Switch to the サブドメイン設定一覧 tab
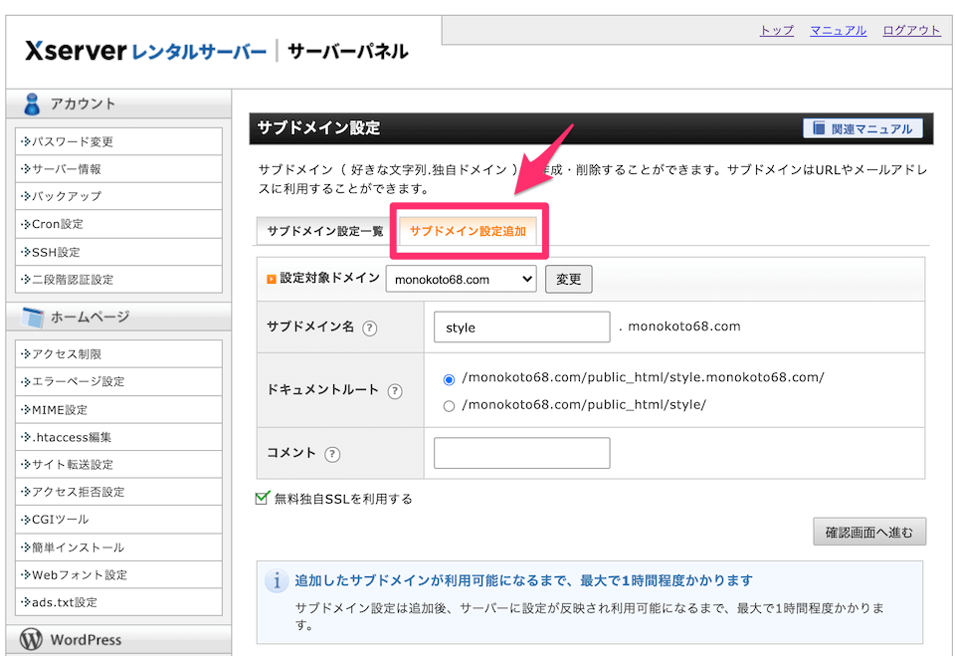 (324, 232)
